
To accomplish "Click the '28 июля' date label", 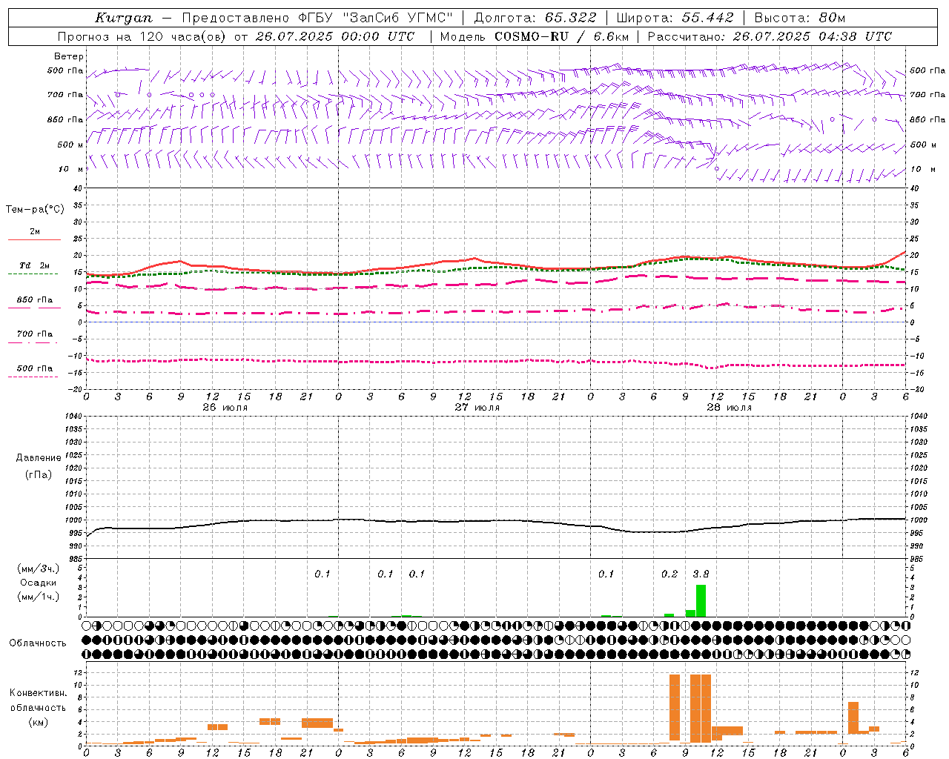I will [x=730, y=408].
